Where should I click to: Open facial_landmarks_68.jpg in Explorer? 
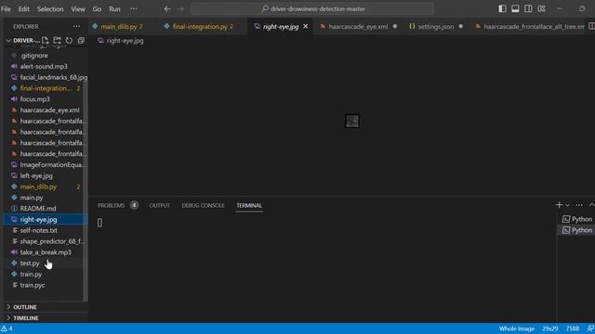(x=54, y=77)
